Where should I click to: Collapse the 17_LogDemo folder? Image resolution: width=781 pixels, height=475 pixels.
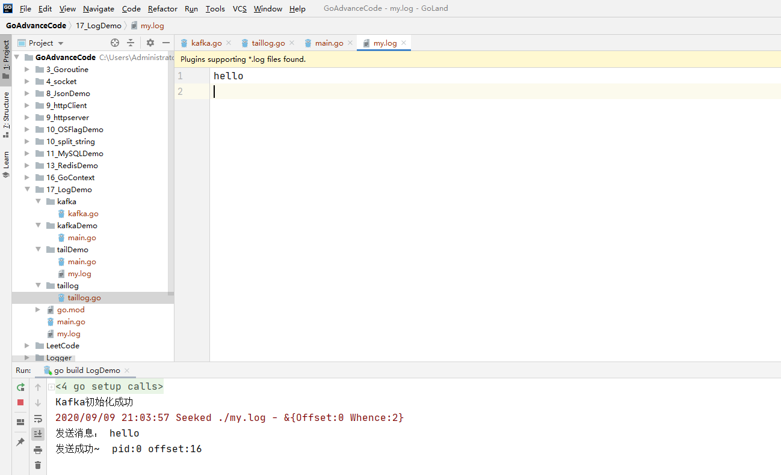click(27, 190)
